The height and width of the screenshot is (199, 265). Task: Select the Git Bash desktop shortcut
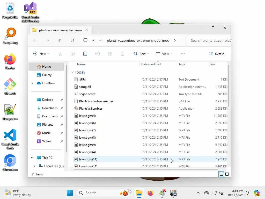[10, 87]
